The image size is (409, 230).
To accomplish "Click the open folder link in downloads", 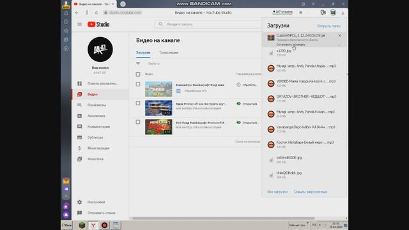I will (x=328, y=26).
